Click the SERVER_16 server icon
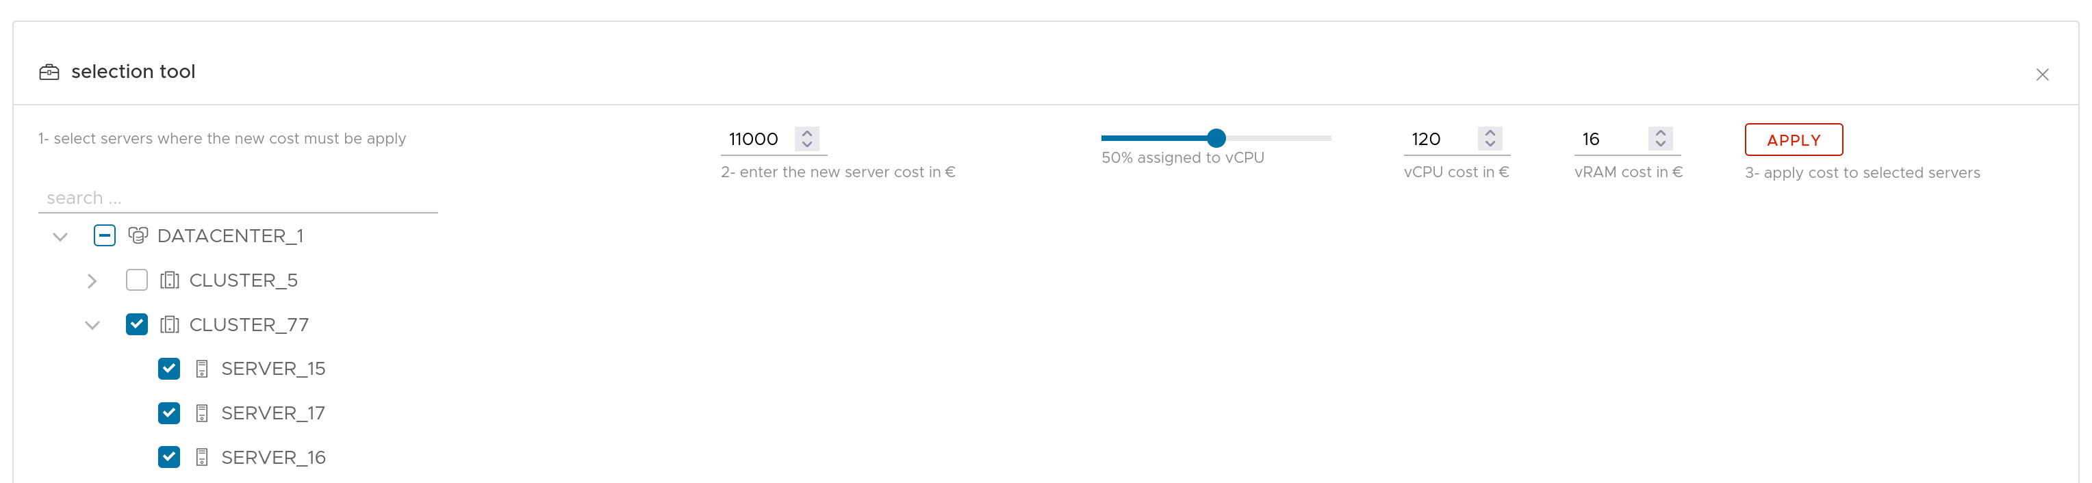The height and width of the screenshot is (483, 2092). coord(202,458)
